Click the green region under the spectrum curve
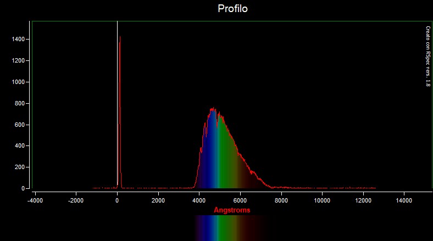 225,159
